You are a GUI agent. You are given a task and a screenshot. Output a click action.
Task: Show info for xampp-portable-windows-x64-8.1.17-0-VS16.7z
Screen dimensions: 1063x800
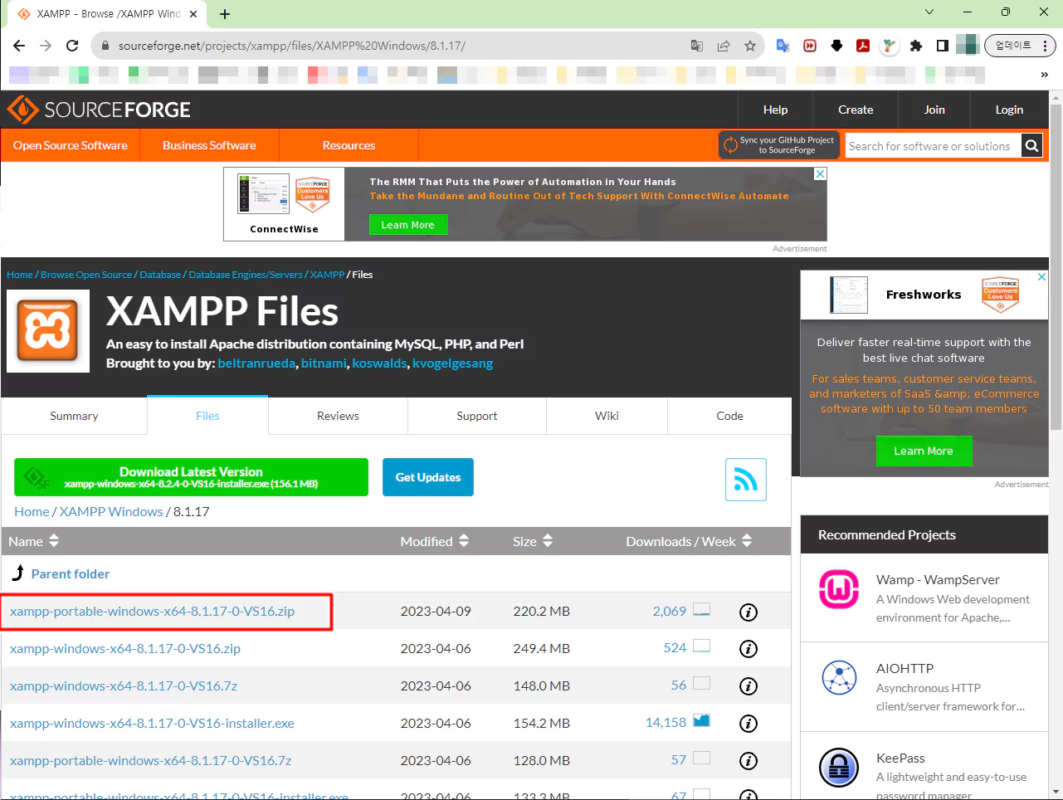[748, 761]
